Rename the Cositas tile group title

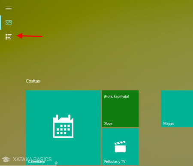[33, 81]
